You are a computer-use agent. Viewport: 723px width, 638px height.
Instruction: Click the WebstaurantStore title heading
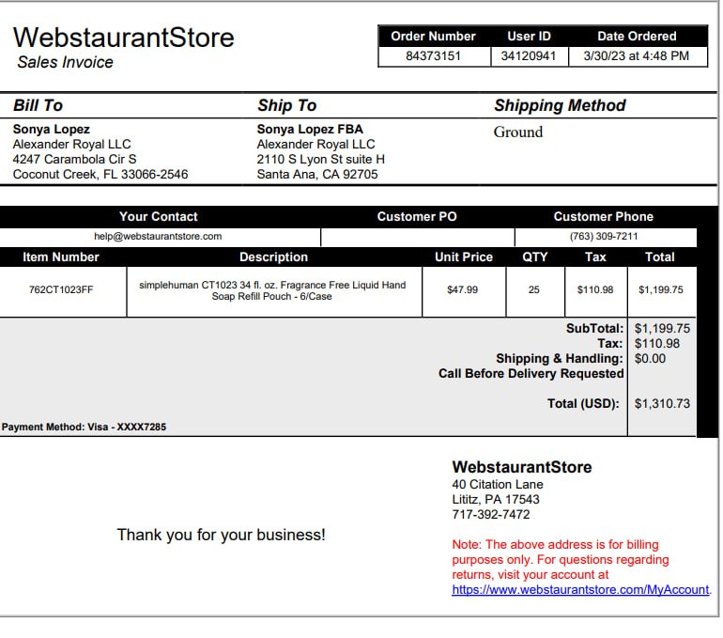(124, 38)
